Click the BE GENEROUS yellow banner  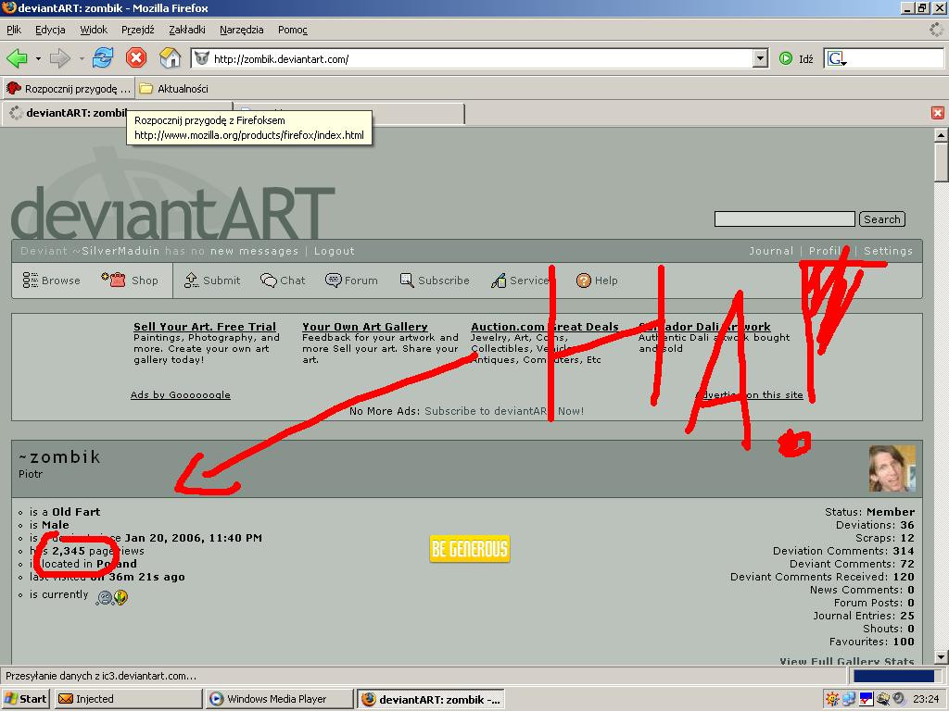click(x=470, y=549)
